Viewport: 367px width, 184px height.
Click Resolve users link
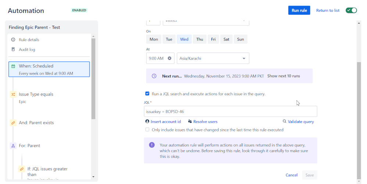pyautogui.click(x=205, y=121)
